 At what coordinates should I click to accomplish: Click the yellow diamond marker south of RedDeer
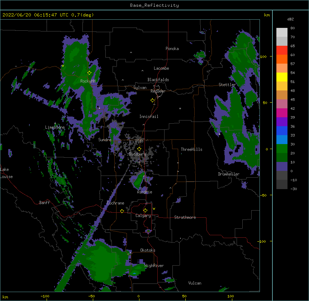click(153, 100)
